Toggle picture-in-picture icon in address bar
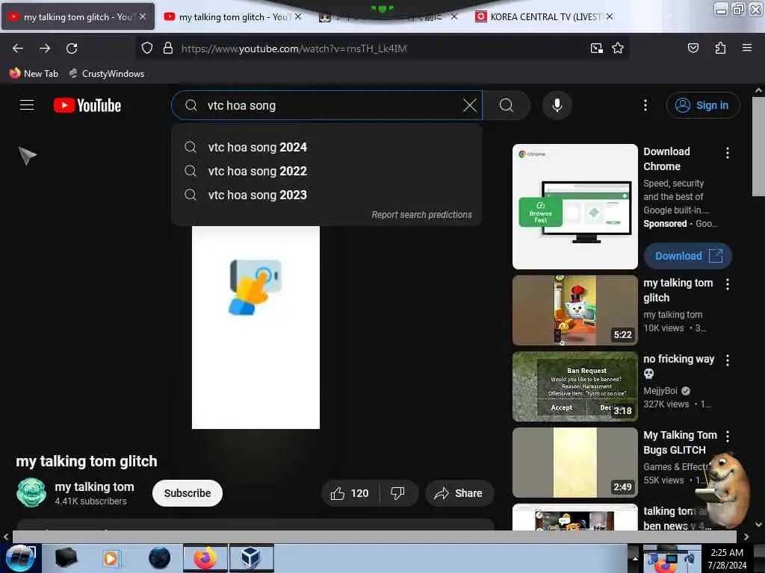765x573 pixels. (x=597, y=48)
